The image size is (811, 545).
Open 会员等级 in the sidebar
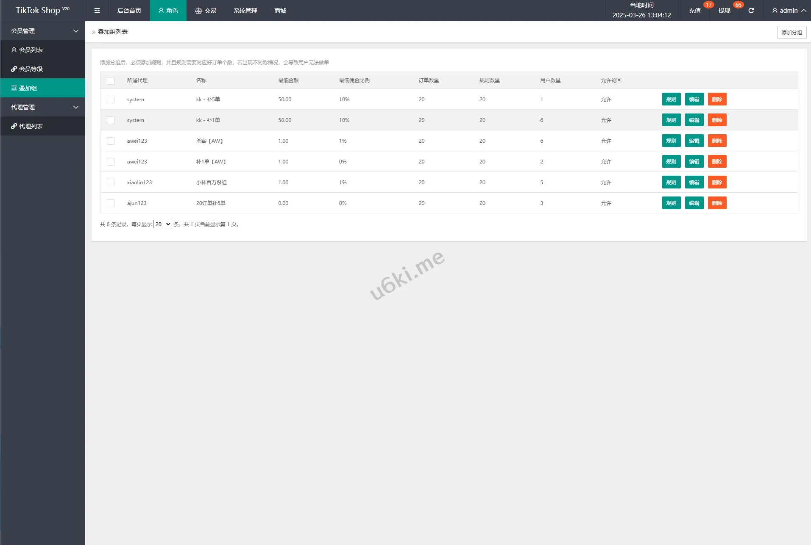pyautogui.click(x=31, y=69)
